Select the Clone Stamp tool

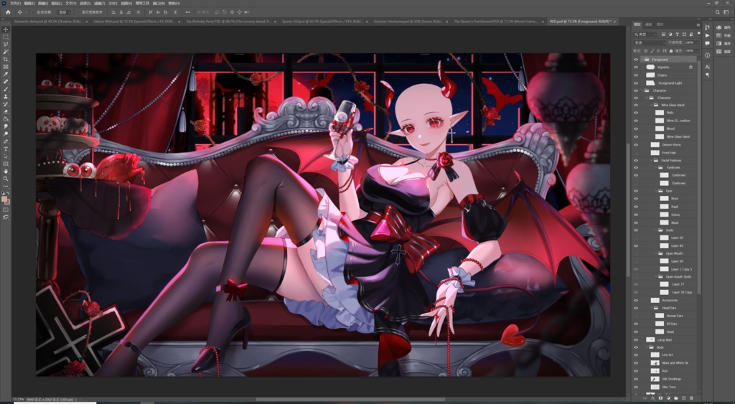pos(6,97)
